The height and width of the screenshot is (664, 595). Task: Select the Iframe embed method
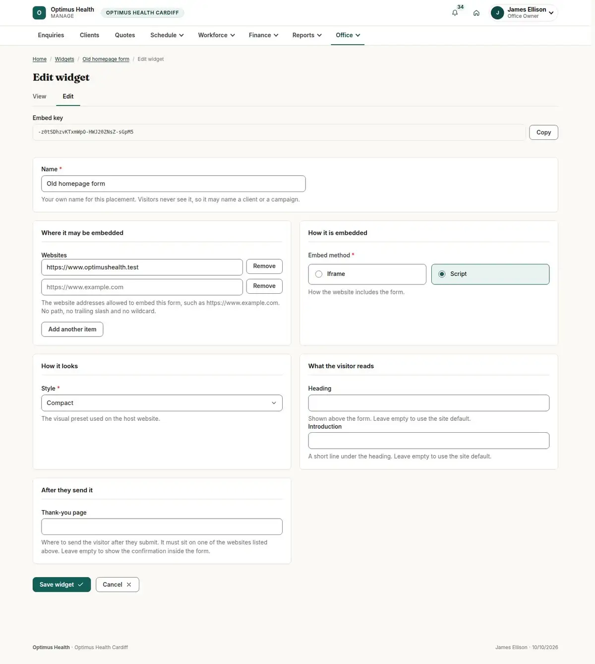pyautogui.click(x=367, y=274)
